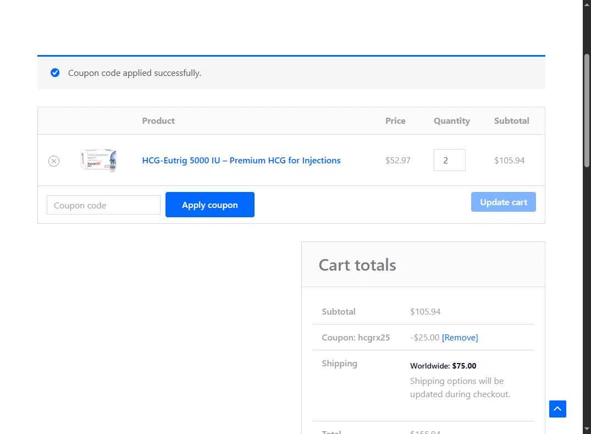Open HCG-Eutrig 5000 IU product link
The image size is (591, 434).
(x=241, y=160)
